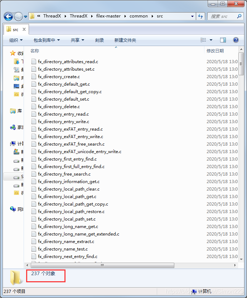The width and height of the screenshot is (247, 298).
Task: Sort by the 名称 column header
Action: (35, 51)
